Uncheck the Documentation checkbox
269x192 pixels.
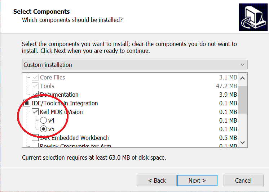pyautogui.click(x=35, y=95)
